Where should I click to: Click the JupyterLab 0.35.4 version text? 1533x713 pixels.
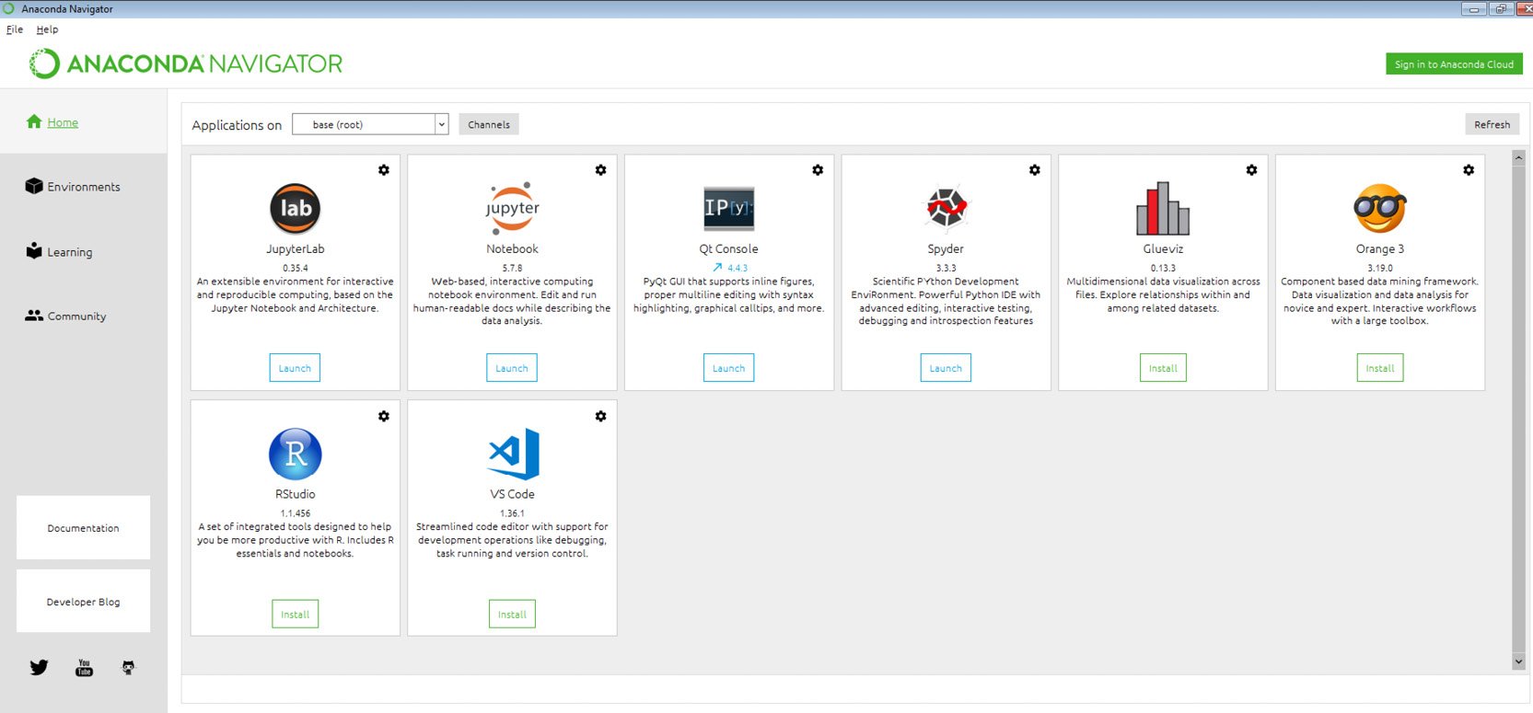(296, 268)
